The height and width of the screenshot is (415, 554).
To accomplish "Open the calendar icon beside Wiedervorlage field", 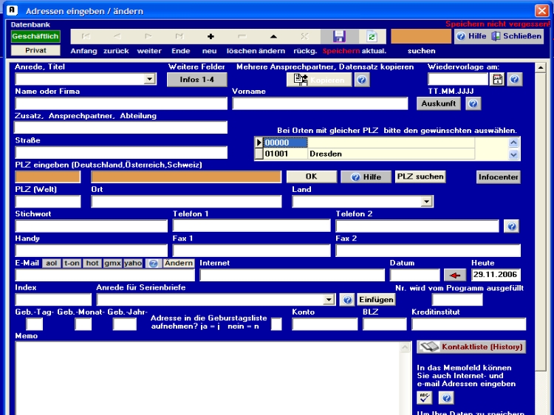I will (x=498, y=79).
